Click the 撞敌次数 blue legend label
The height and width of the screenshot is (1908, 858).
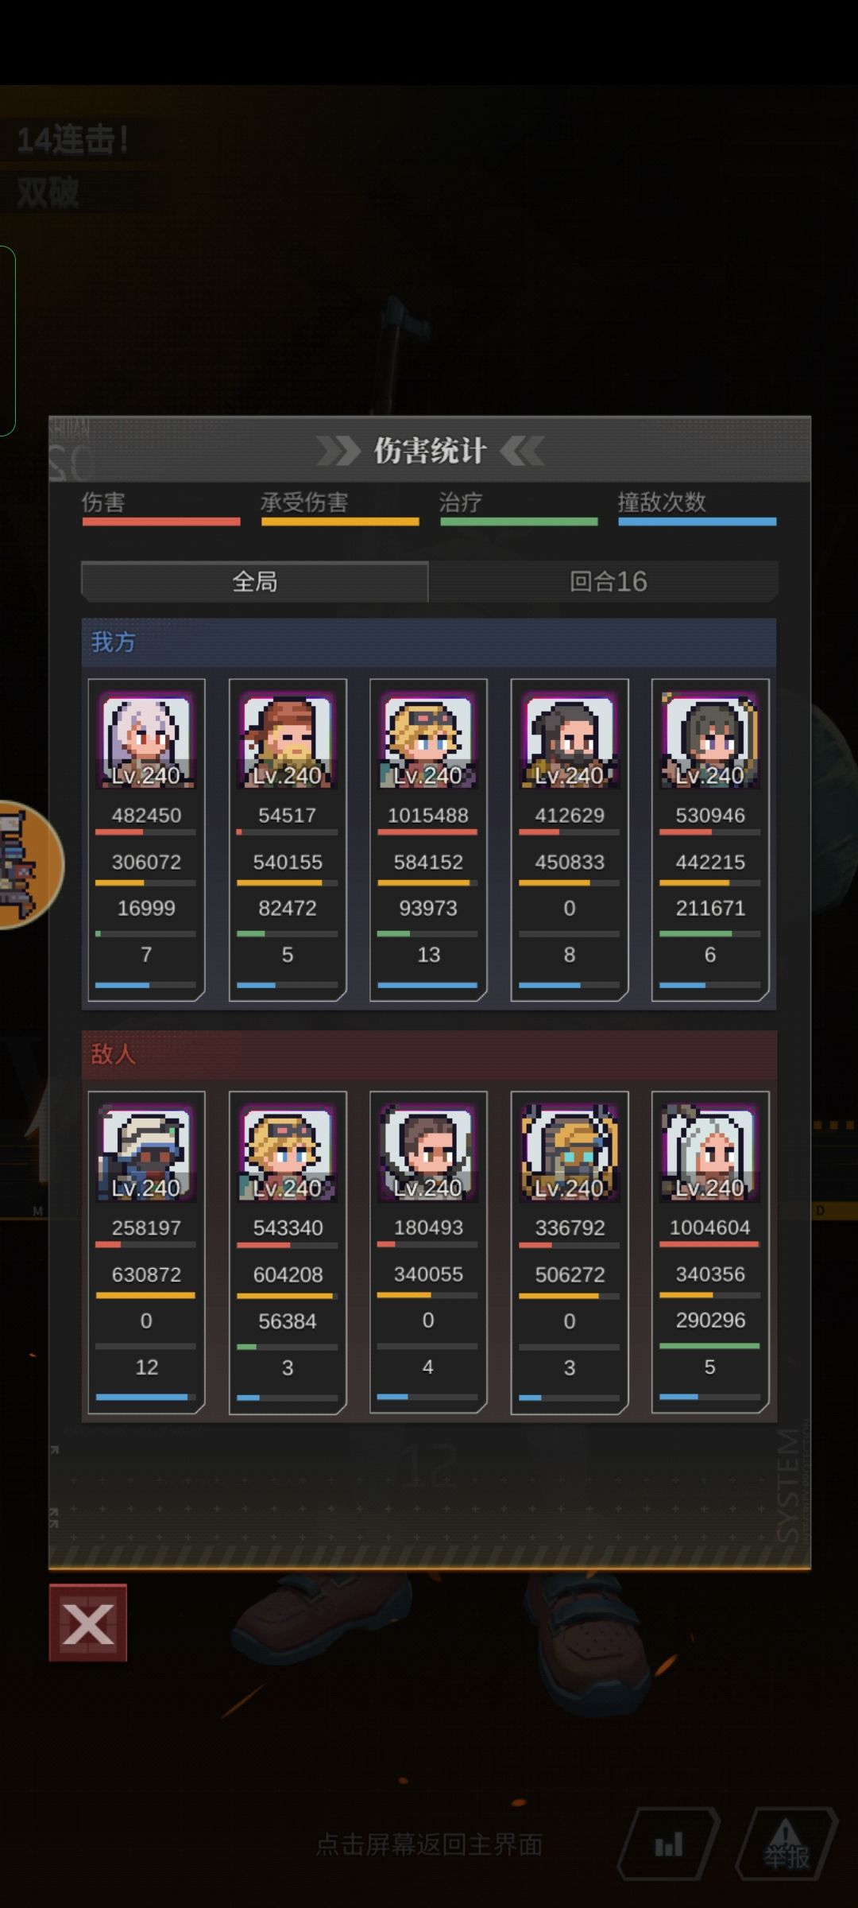(662, 502)
